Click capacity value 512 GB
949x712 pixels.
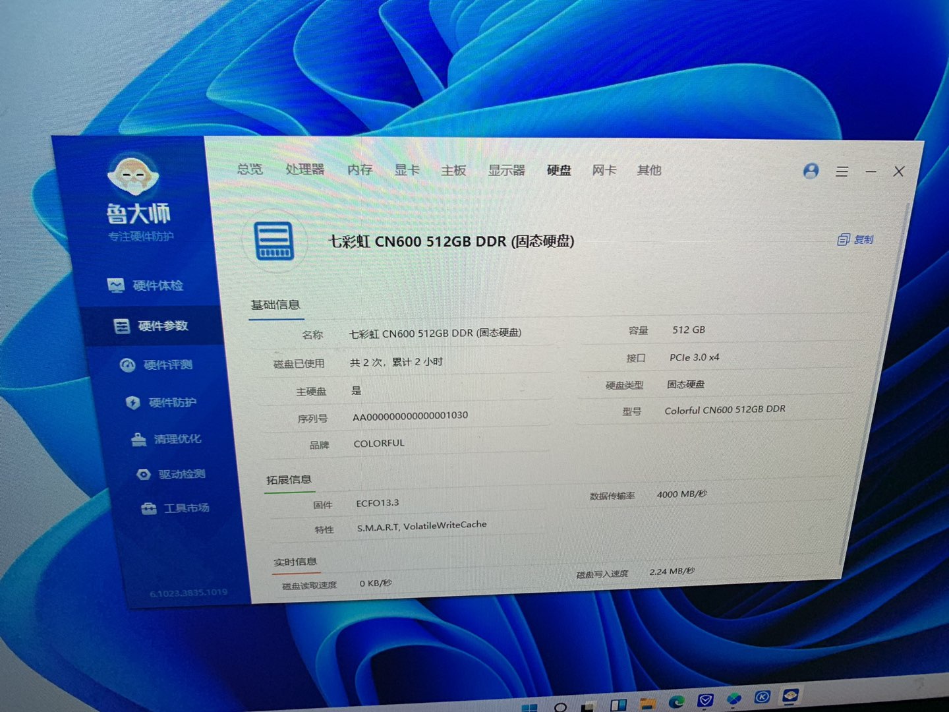[689, 330]
